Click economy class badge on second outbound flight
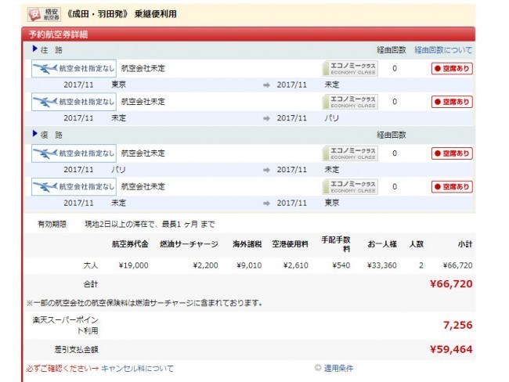Image resolution: width=509 pixels, height=382 pixels. point(350,102)
